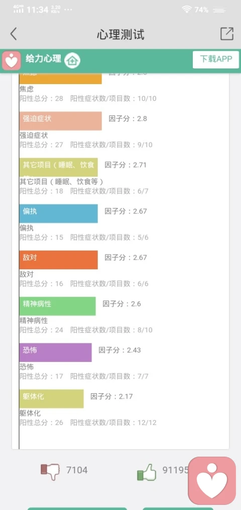Go back using the top-left arrow
Screen dimensions: 241x510
pos(13,34)
